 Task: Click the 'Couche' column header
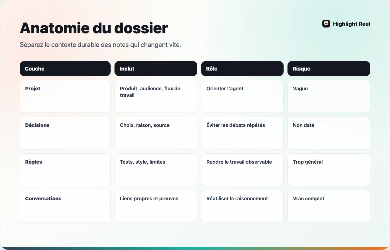pyautogui.click(x=65, y=69)
